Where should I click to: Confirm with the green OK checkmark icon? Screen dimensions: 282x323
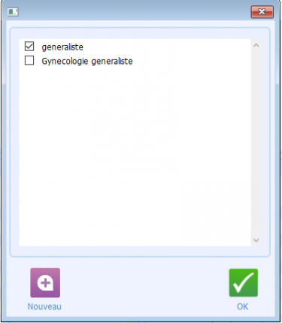click(x=243, y=282)
